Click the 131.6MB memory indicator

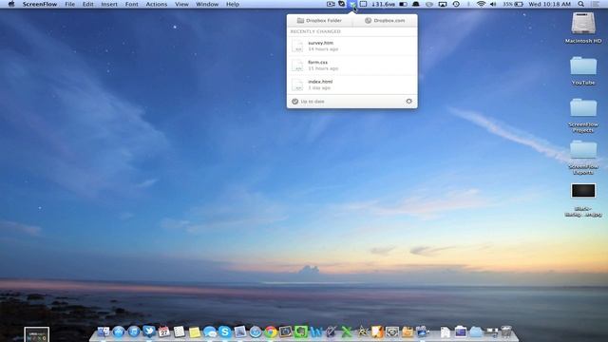pos(383,4)
